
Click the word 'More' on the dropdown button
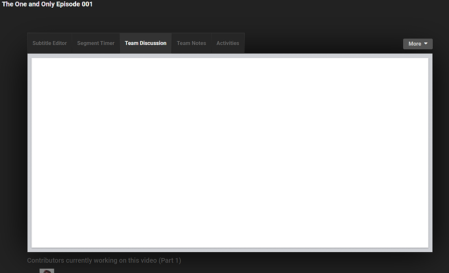415,44
